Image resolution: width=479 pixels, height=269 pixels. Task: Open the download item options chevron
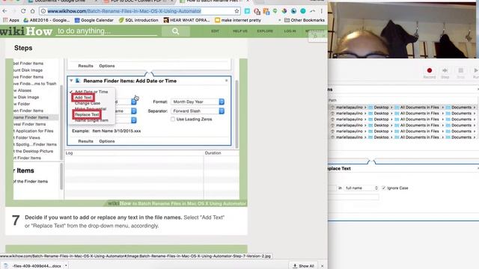tap(66, 266)
